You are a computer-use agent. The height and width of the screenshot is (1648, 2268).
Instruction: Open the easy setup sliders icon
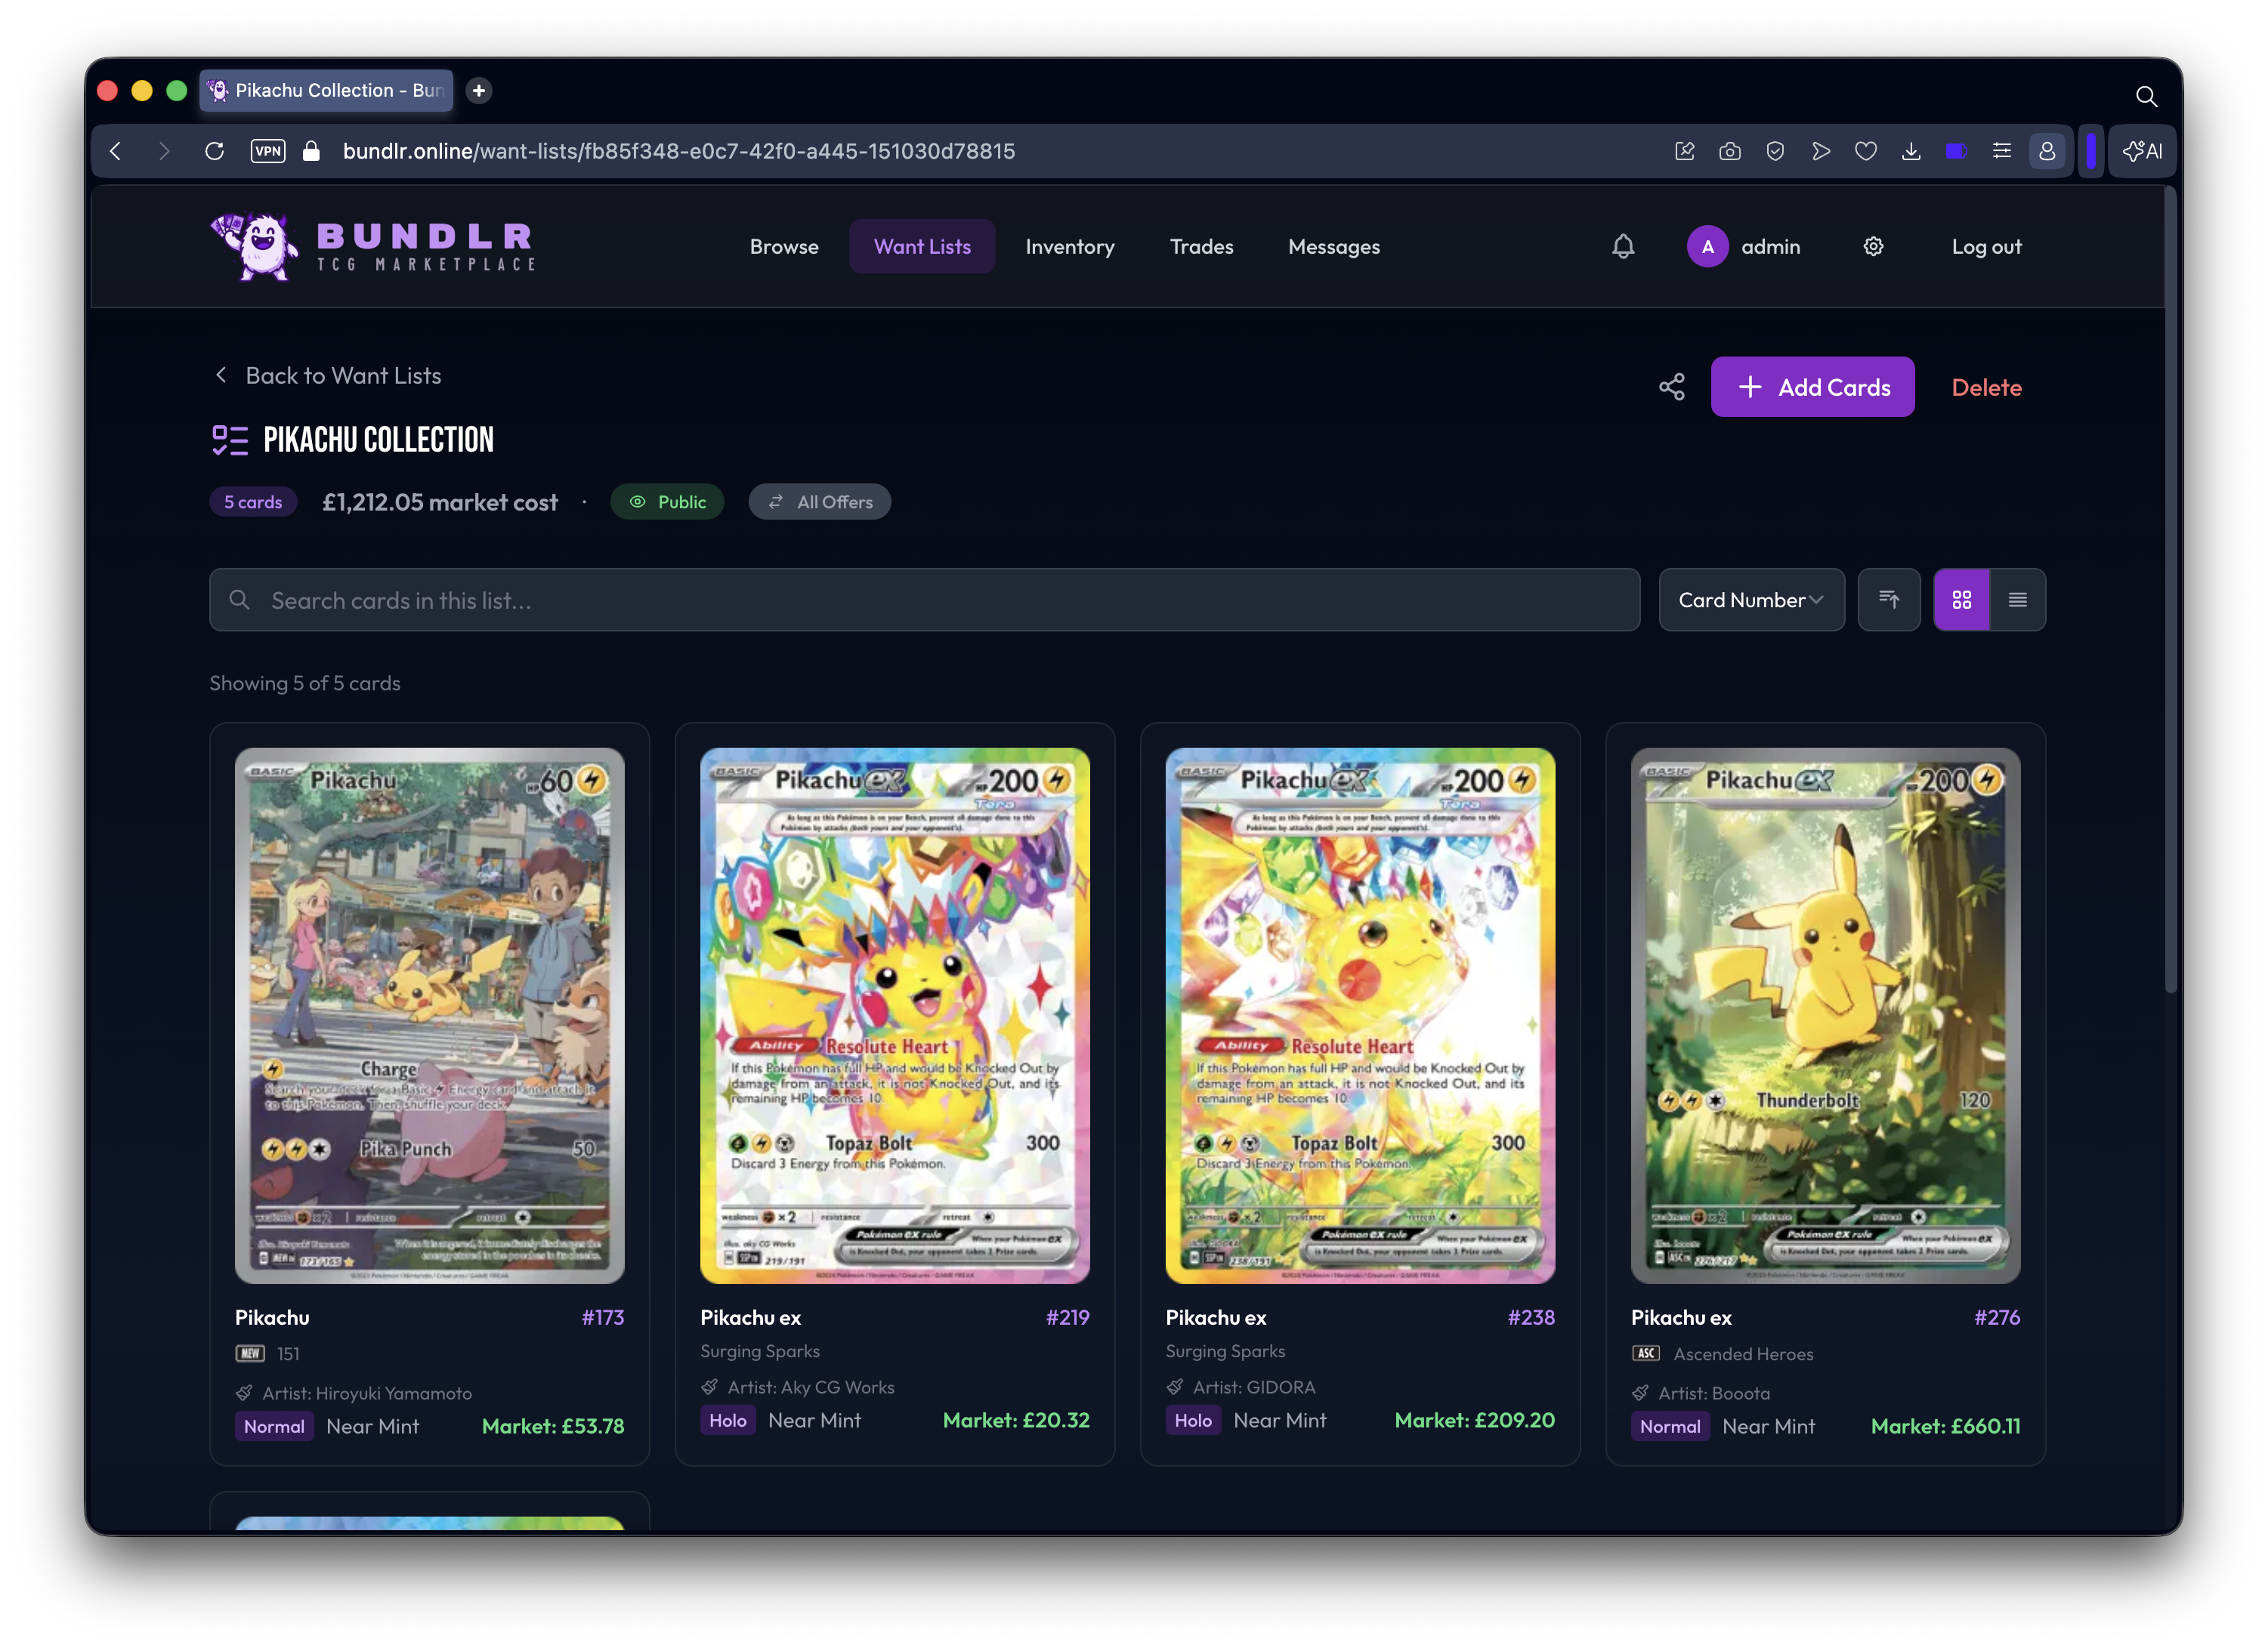pos(2002,151)
